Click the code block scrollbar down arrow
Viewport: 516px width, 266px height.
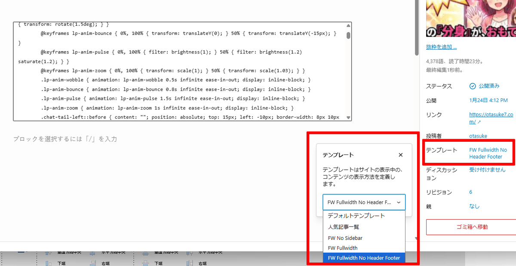coord(348,117)
